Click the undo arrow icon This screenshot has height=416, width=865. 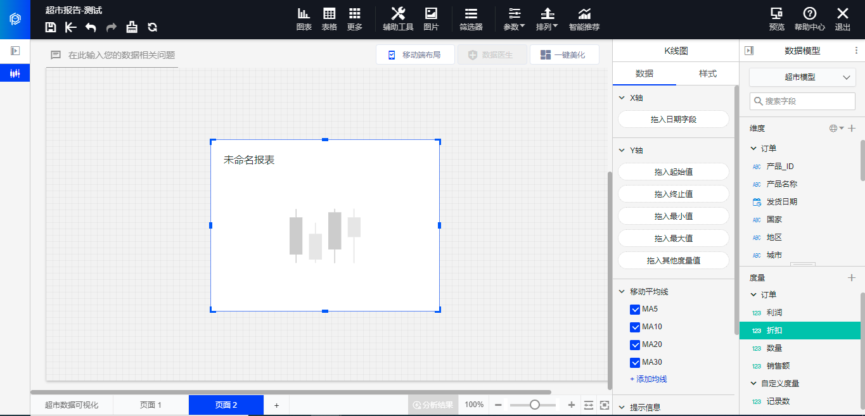[x=91, y=27]
